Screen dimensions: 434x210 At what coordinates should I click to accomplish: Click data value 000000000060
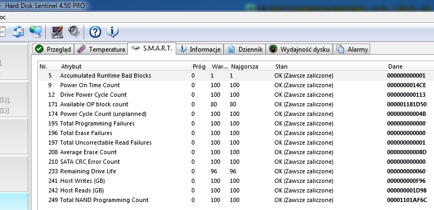coord(406,171)
